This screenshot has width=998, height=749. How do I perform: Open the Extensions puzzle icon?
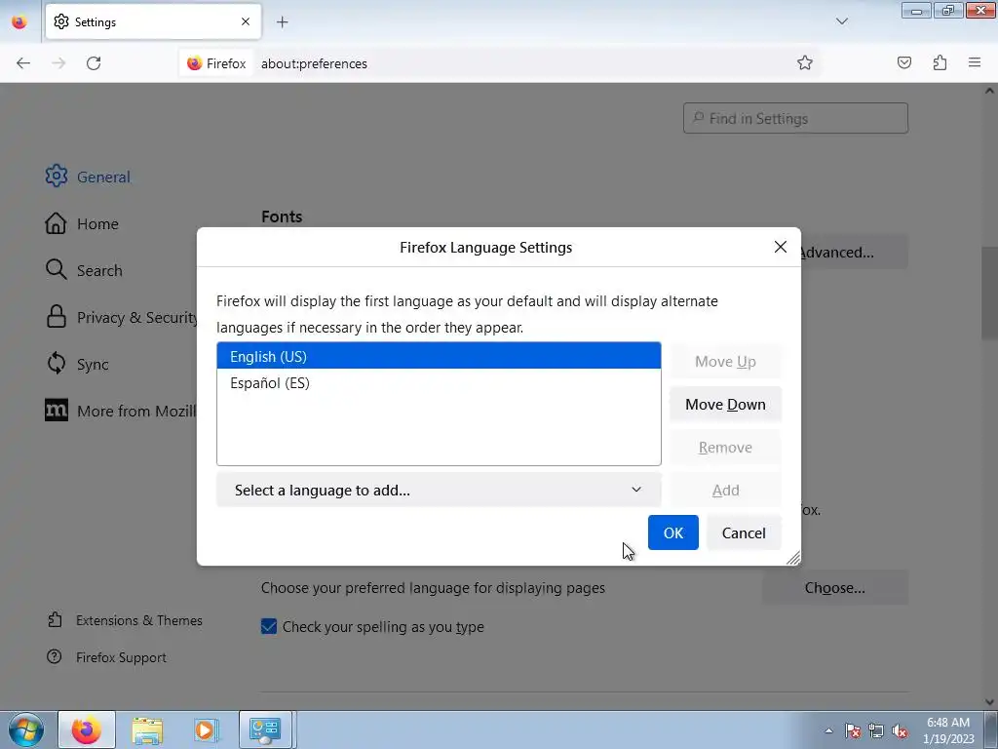[x=940, y=62]
